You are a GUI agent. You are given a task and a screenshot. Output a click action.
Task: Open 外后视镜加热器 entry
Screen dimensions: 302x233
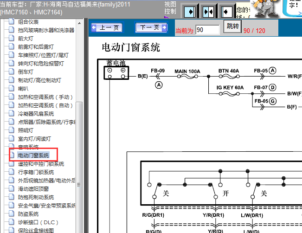46,181
